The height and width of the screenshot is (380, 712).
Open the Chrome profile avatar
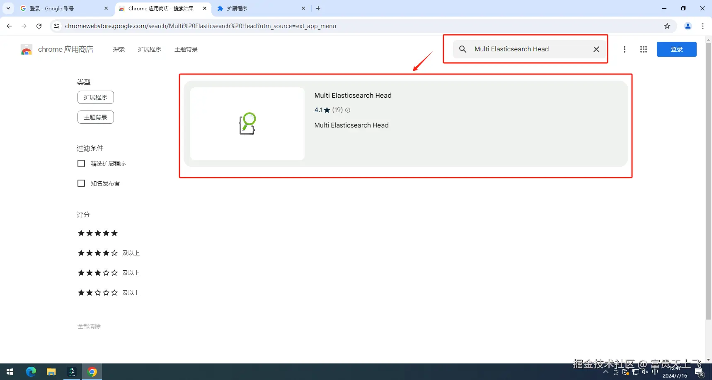point(688,26)
